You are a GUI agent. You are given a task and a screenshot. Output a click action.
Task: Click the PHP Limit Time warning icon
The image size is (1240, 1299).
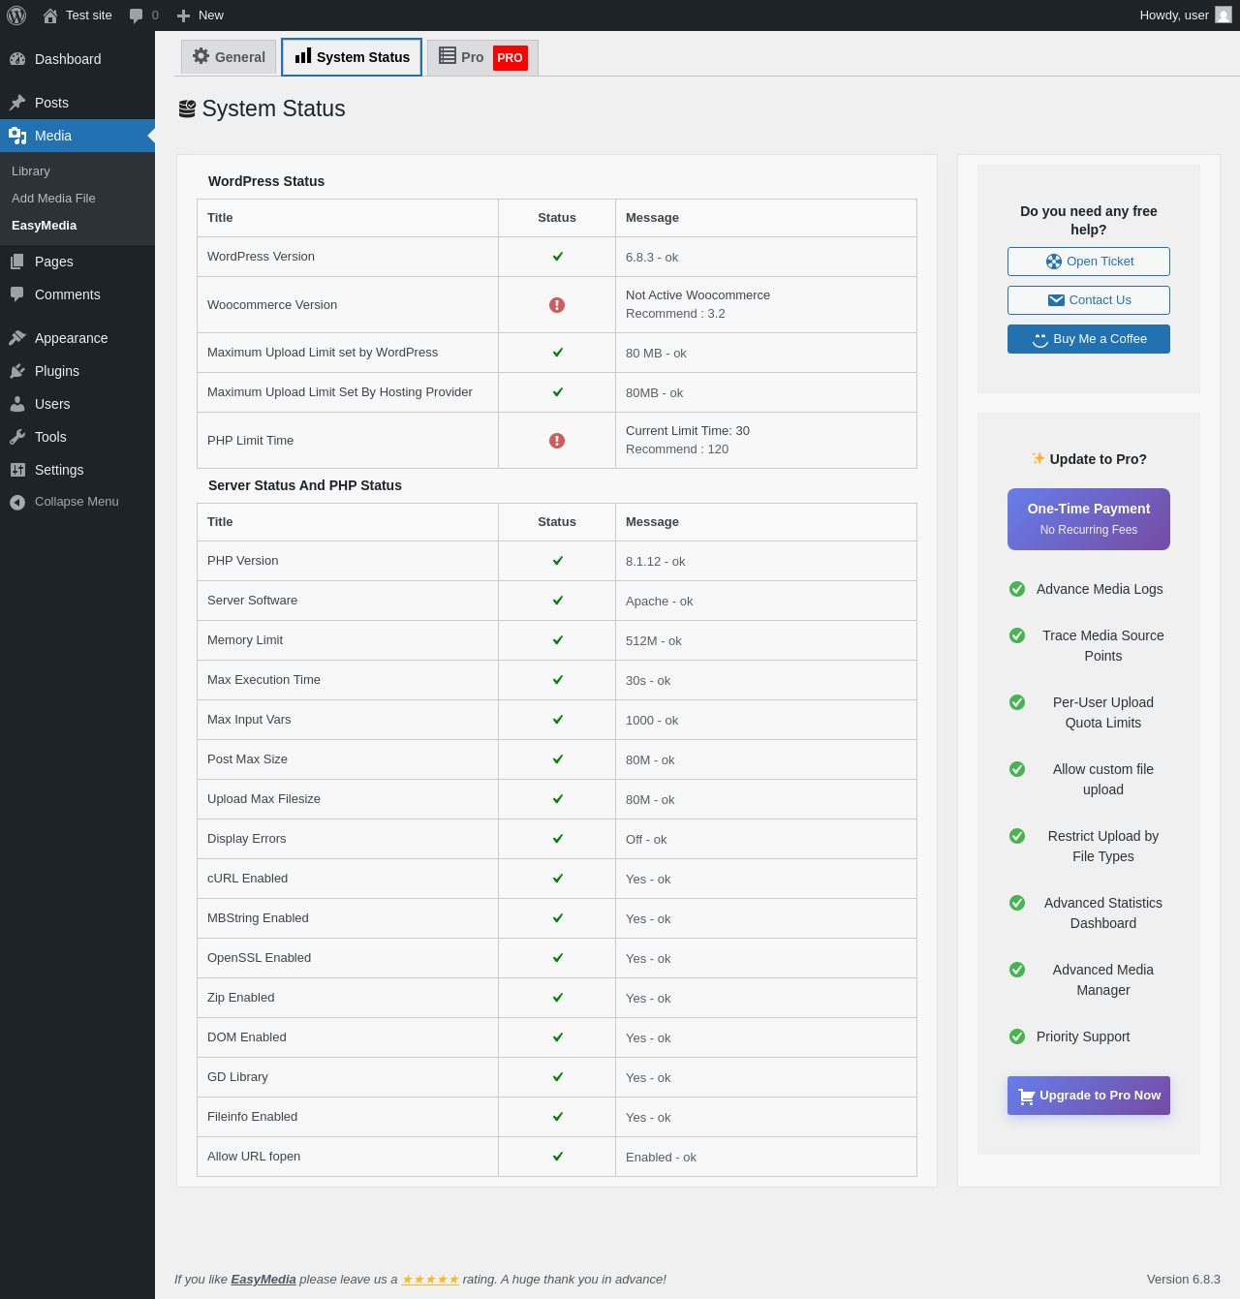pos(557,441)
